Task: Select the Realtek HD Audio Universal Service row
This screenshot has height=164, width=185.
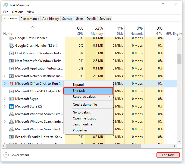Action: click(x=89, y=137)
